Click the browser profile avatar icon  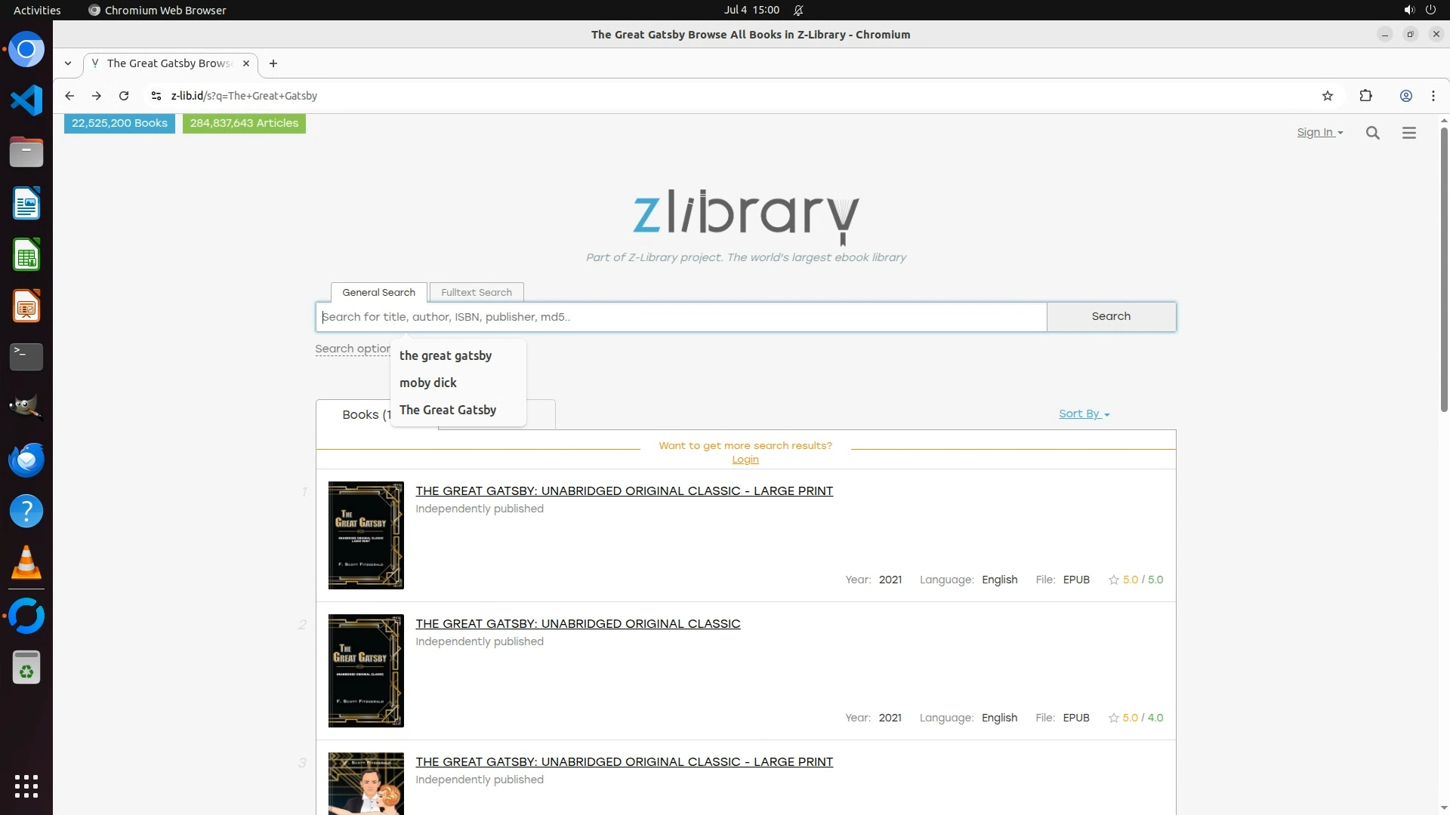[x=1405, y=96]
